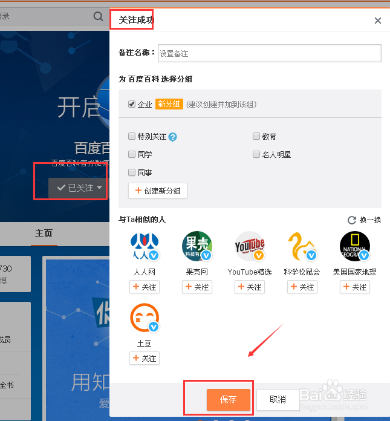Open 果壳网 avatar
The width and height of the screenshot is (390, 421).
[x=197, y=246]
